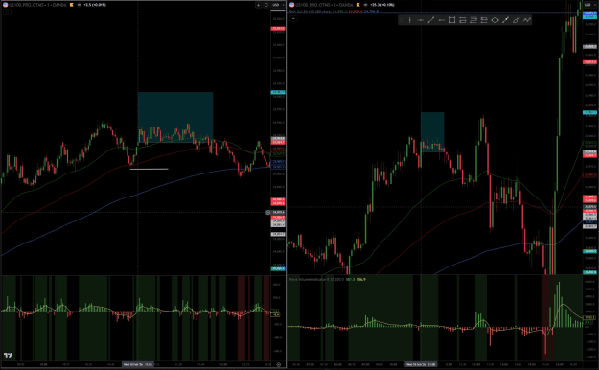Viewport: 599px width, 370px height.
Task: Select the white horizontal line drawing on left chart
Action: (149, 169)
